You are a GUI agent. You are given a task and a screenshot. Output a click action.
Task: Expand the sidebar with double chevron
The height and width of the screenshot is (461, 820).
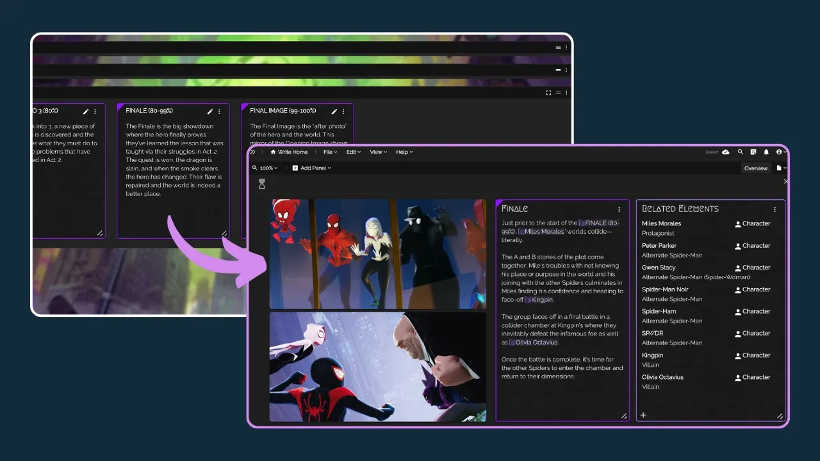(252, 152)
